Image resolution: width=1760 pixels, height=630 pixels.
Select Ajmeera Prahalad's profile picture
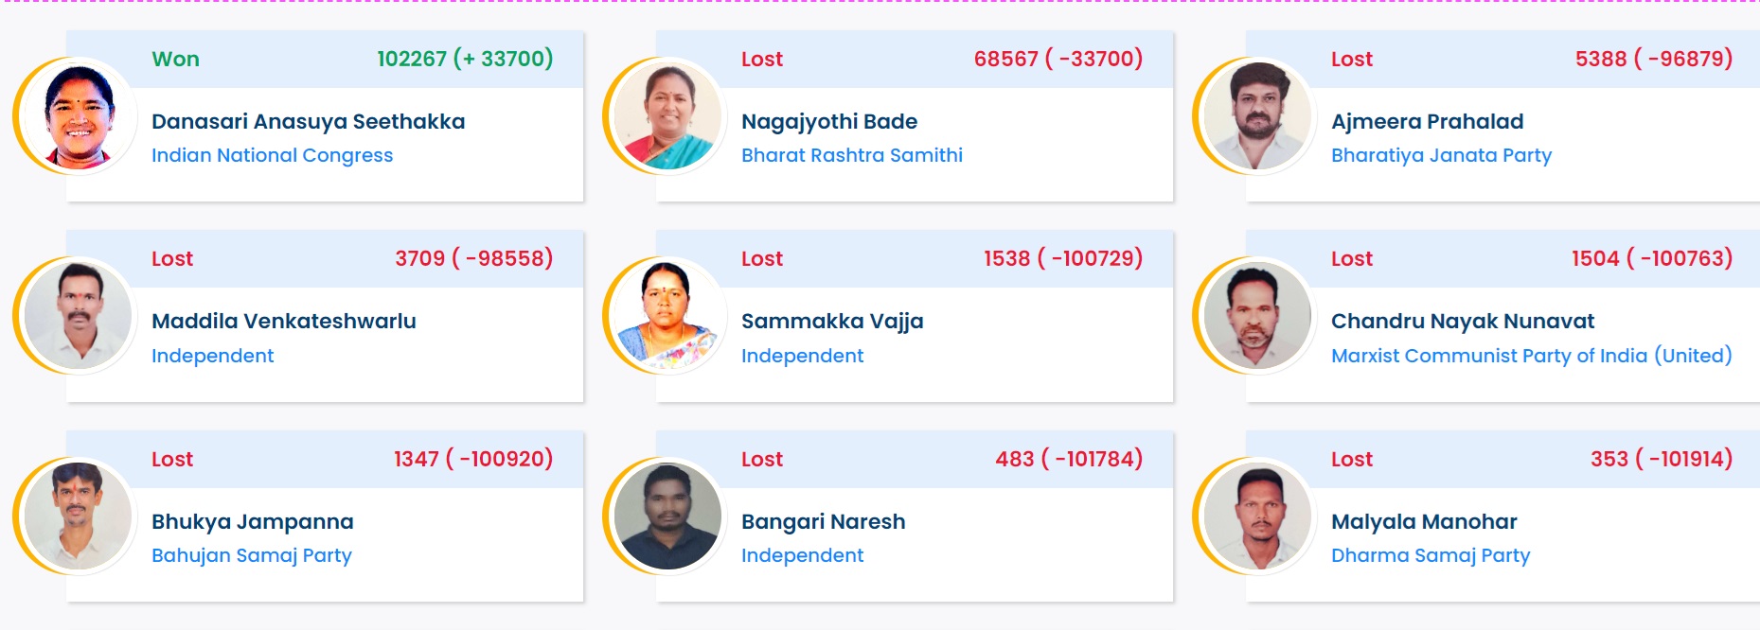click(1259, 116)
